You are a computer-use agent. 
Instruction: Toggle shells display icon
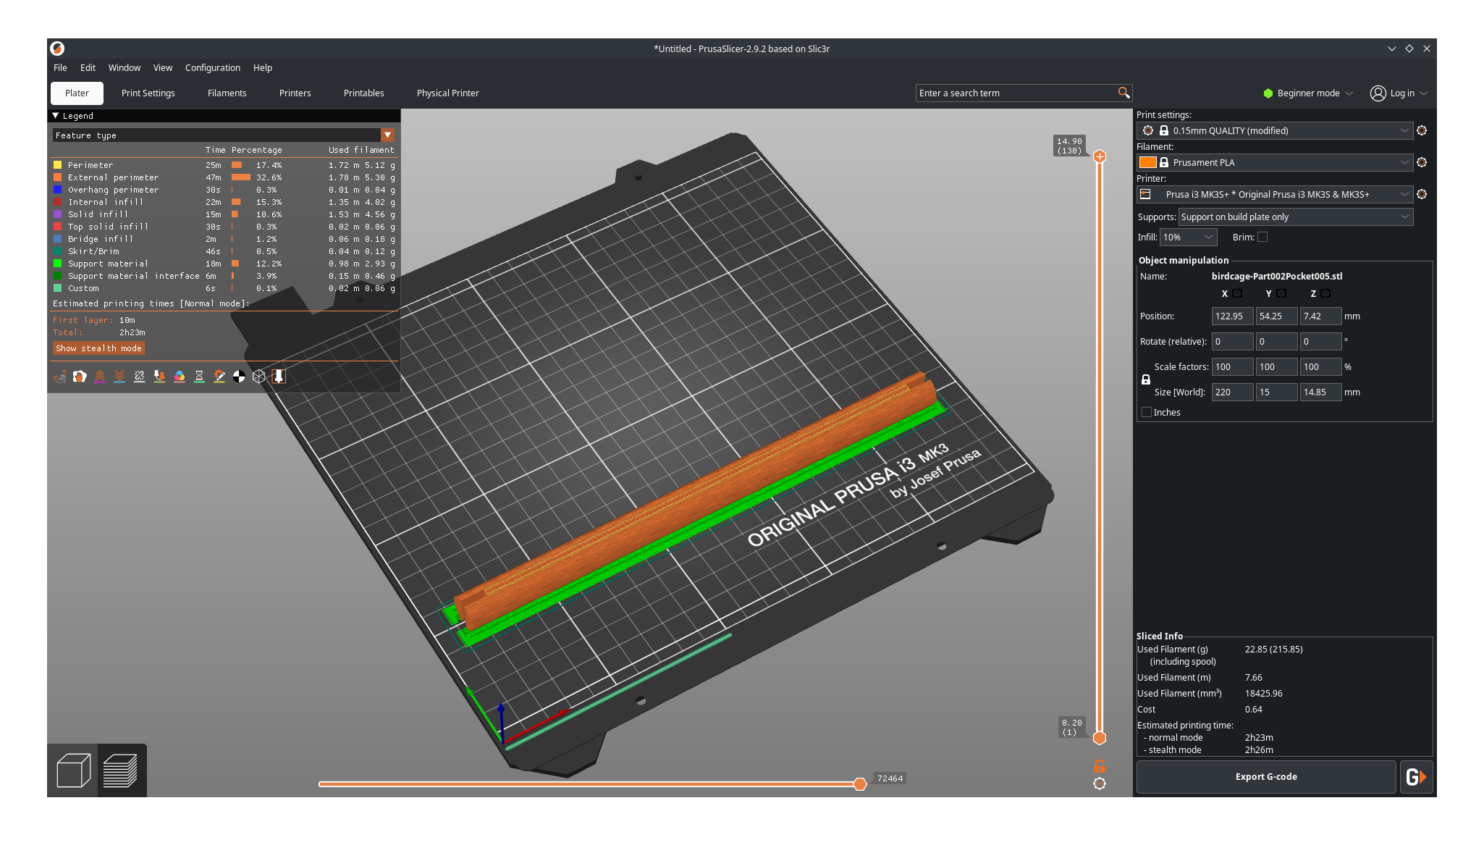tap(259, 377)
